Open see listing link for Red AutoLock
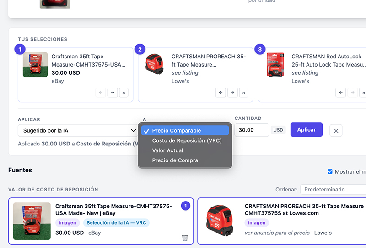Viewport: 366px width, 248px height. pos(305,73)
